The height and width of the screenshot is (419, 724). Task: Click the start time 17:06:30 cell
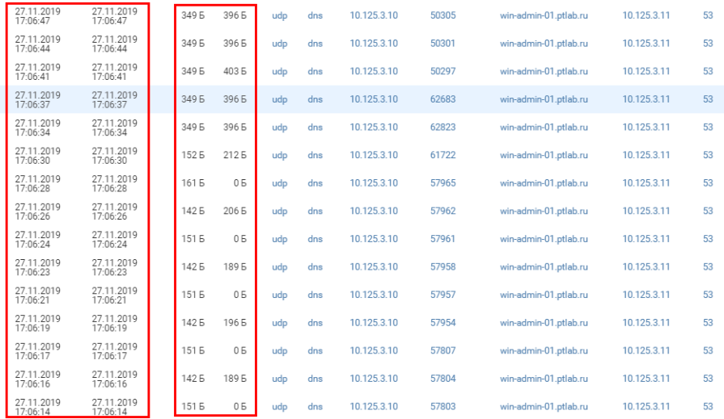[x=37, y=155]
